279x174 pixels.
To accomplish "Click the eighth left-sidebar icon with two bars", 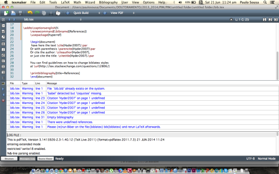I will pos(3,66).
